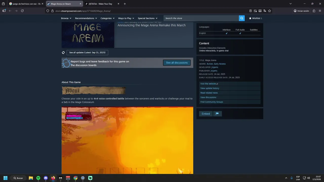
Task: Open View discussions link
Action: (x=230, y=97)
